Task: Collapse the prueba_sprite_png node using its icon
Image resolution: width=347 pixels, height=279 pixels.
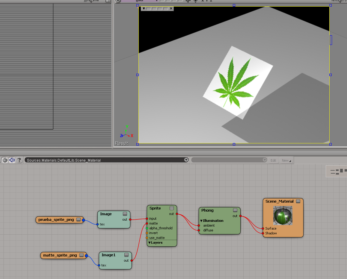Action: click(x=79, y=219)
